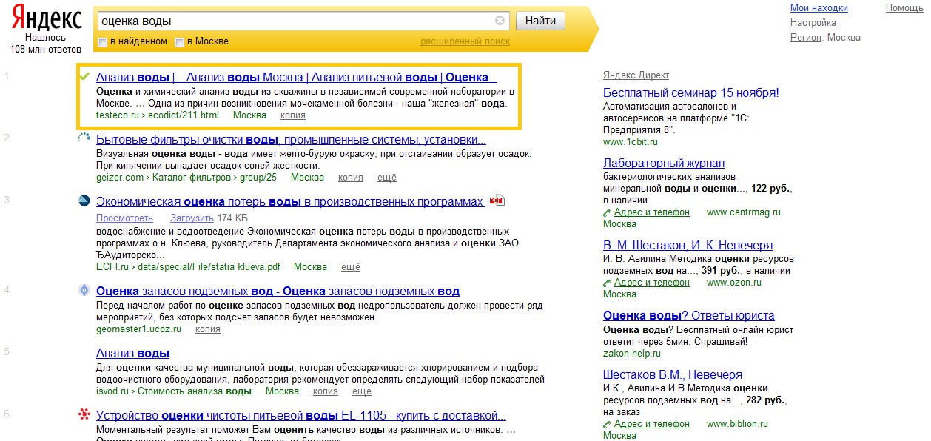Screen dimensions: 931x441
Task: Click 'Стоимость анализа воды' breadcrumb link
Action: click(x=194, y=391)
